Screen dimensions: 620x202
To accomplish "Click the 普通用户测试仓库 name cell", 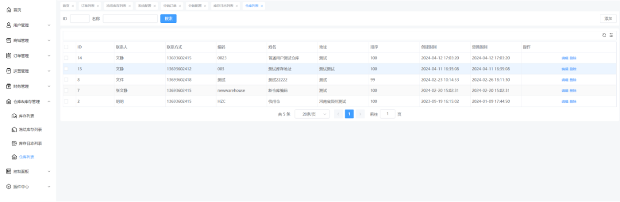I will 283,58.
